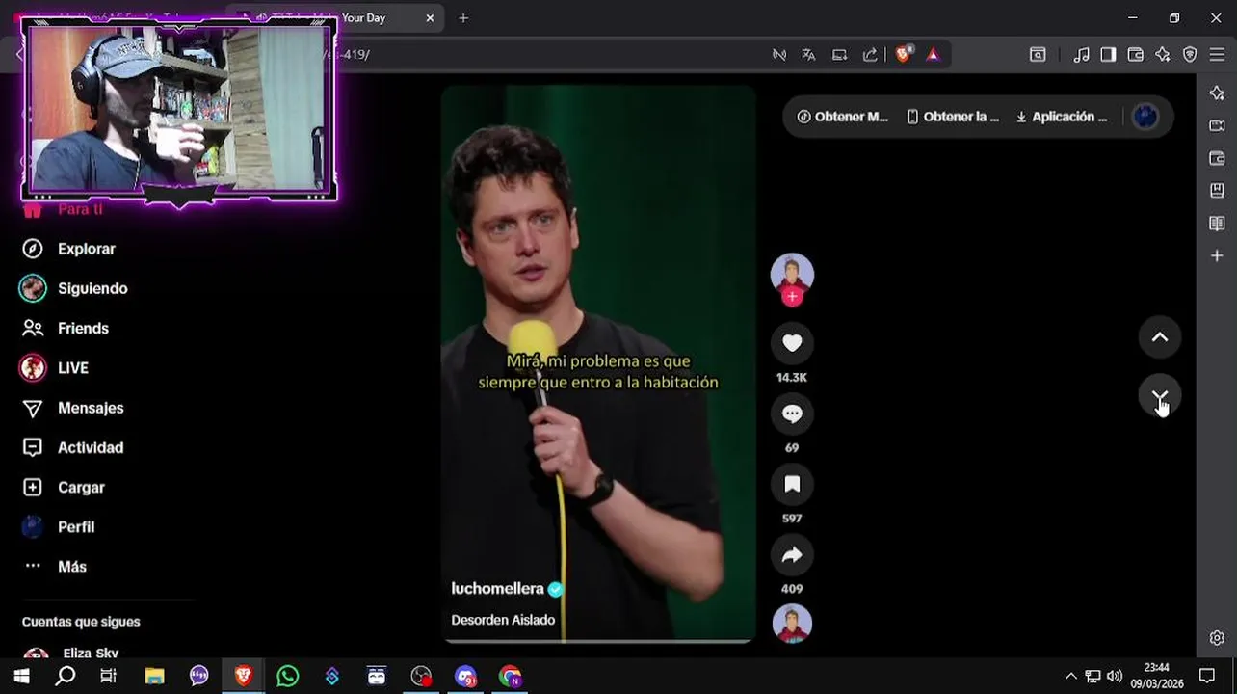This screenshot has width=1237, height=694.
Task: Show hidden system tray icons
Action: [1070, 676]
